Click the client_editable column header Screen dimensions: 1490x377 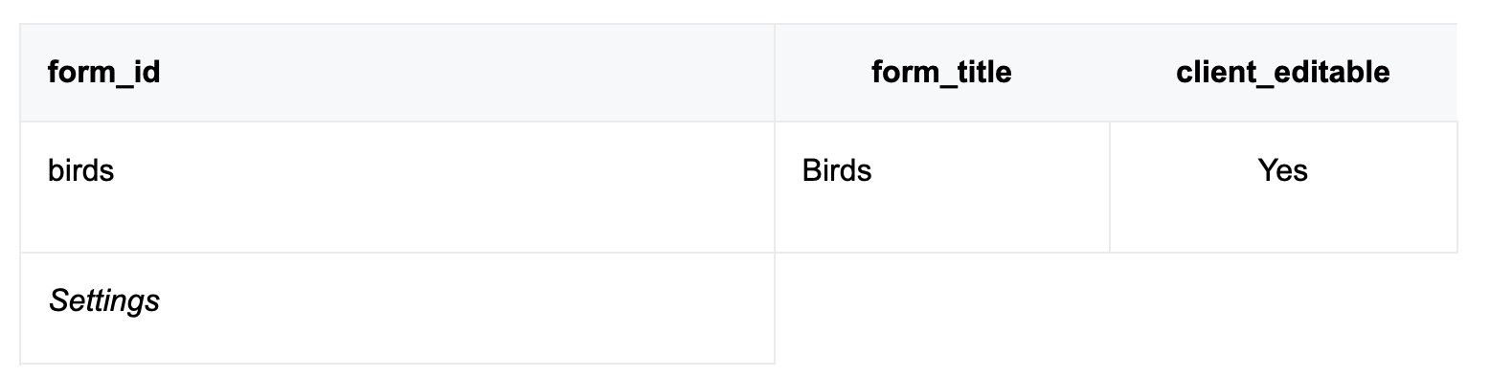[x=1283, y=73]
